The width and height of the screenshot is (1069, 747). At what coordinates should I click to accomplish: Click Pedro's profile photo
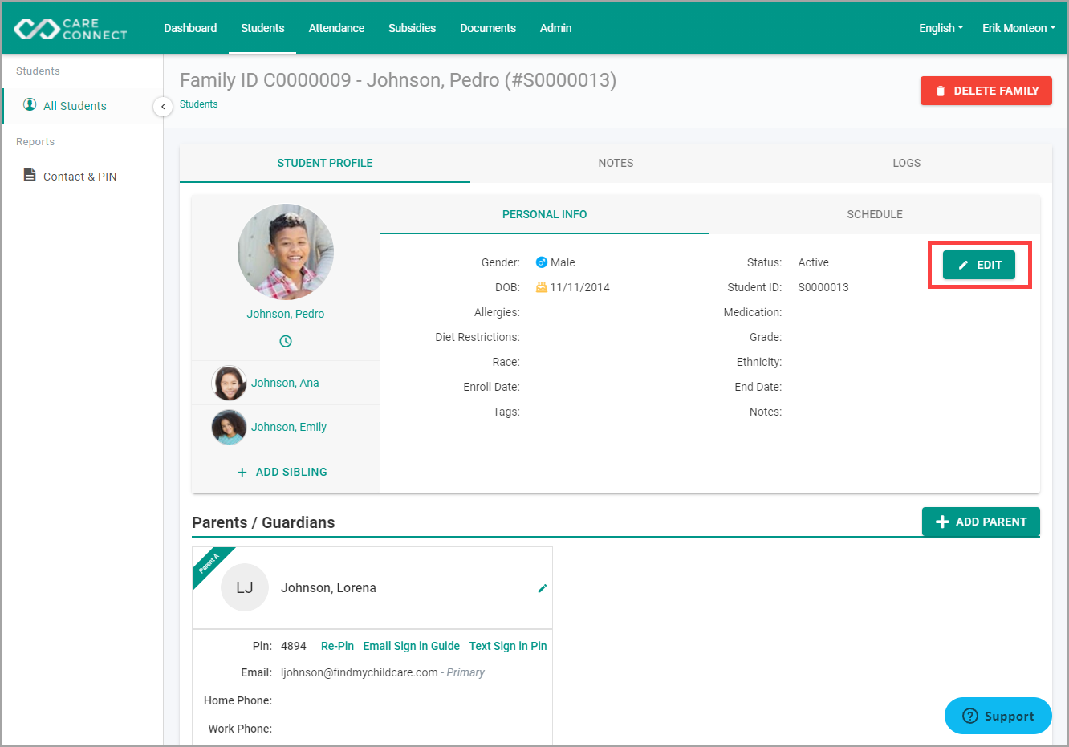point(286,252)
